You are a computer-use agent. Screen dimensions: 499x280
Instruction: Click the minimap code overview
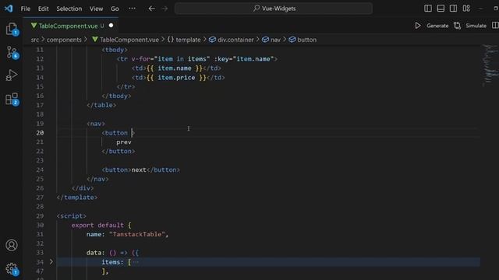click(x=490, y=65)
